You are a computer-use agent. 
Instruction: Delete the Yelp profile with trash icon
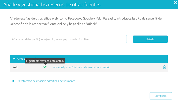click(164, 67)
